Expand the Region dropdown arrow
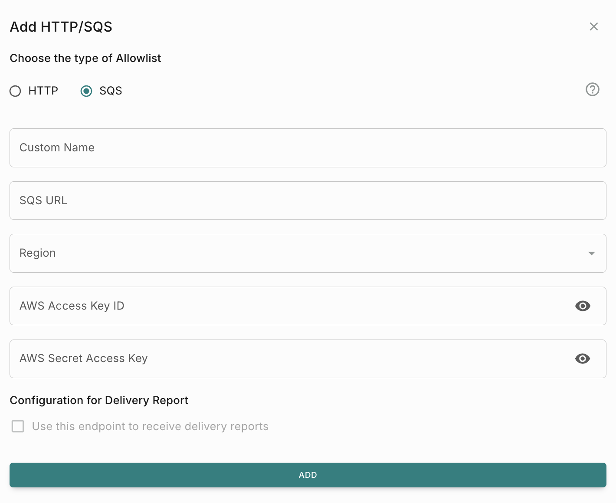616x503 pixels. pyautogui.click(x=591, y=253)
